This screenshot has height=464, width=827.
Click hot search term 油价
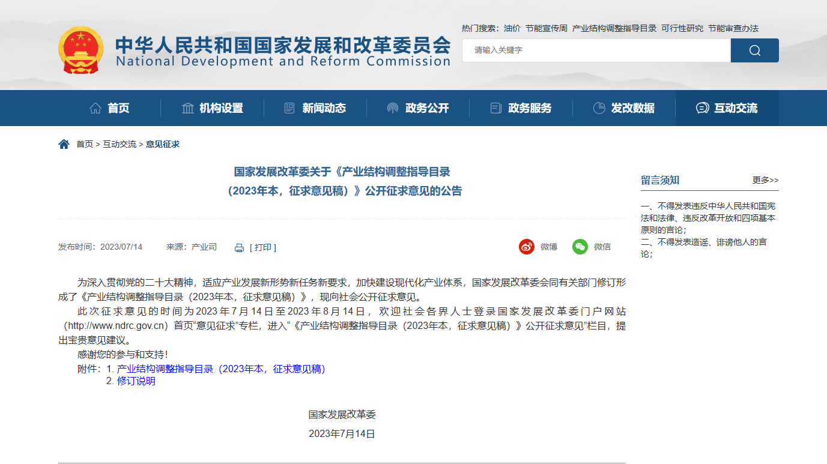(512, 28)
